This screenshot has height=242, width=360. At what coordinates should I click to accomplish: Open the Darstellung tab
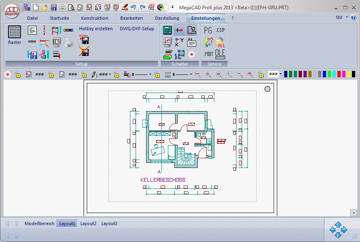167,18
